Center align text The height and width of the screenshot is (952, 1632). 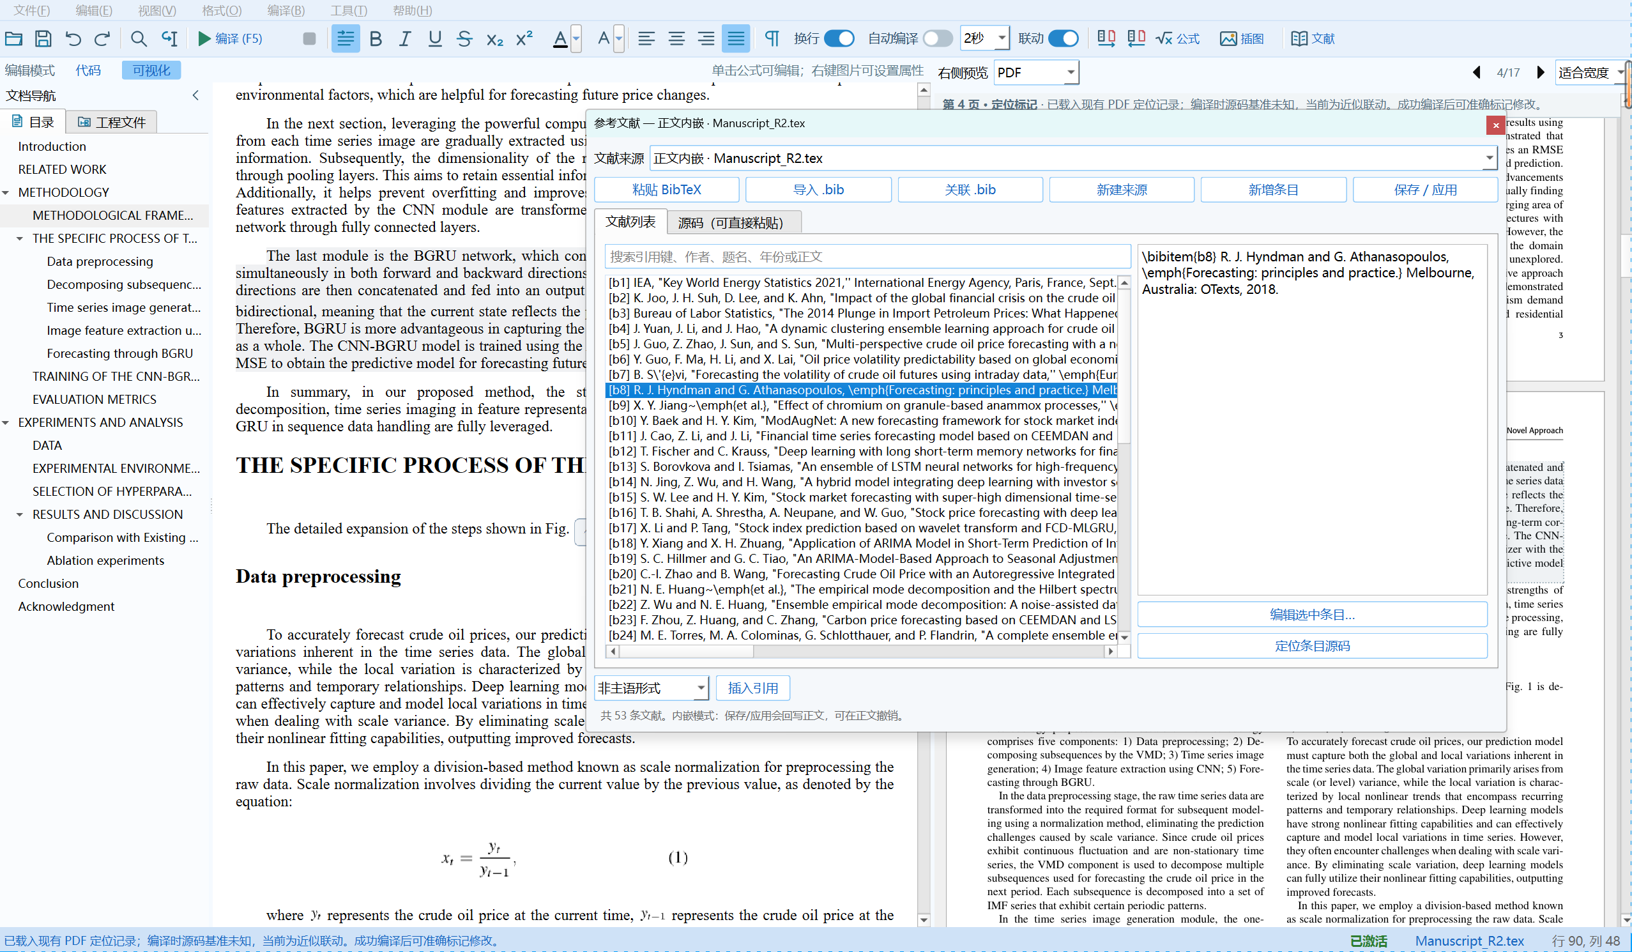pyautogui.click(x=676, y=38)
